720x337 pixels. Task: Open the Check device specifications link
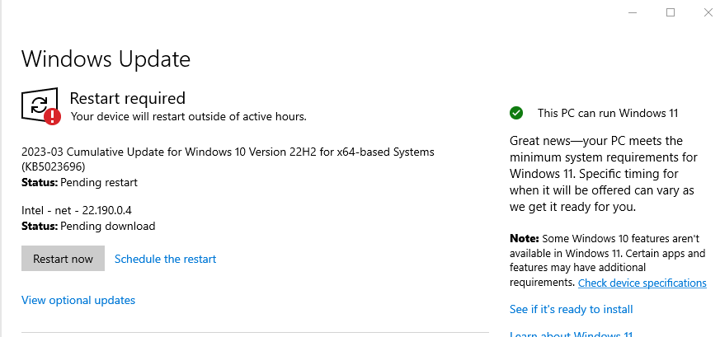click(642, 283)
